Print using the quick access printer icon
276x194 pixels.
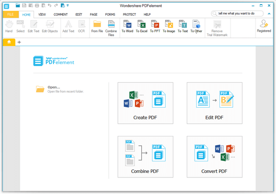point(37,6)
